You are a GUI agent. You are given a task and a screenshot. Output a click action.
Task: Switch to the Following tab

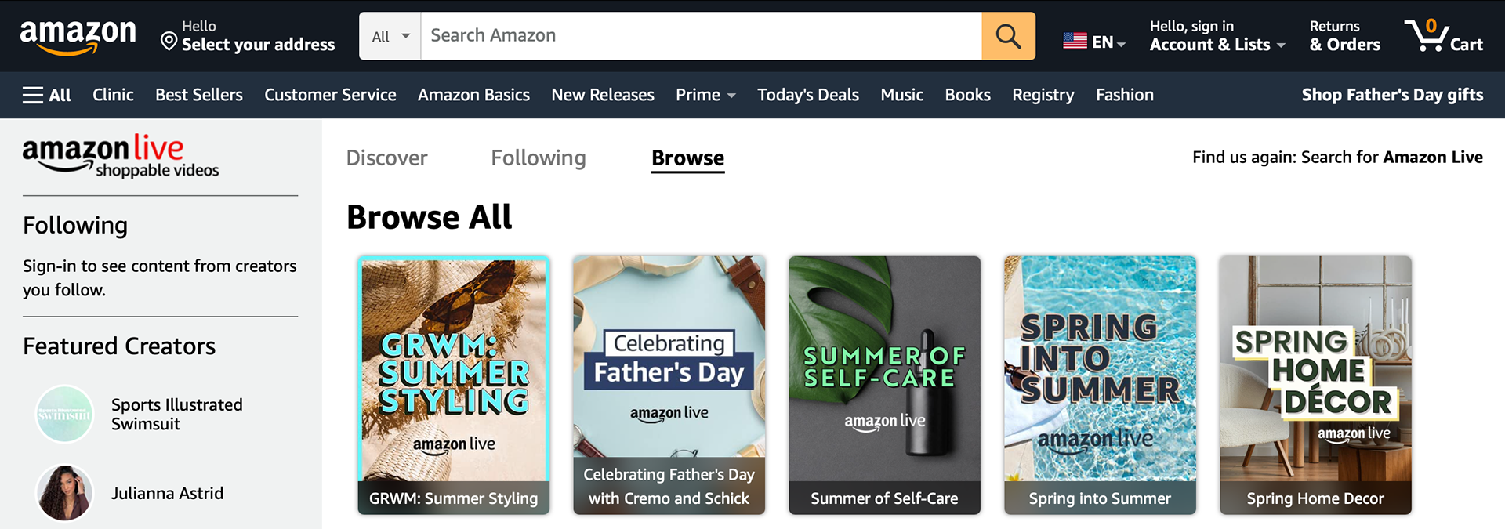point(539,158)
